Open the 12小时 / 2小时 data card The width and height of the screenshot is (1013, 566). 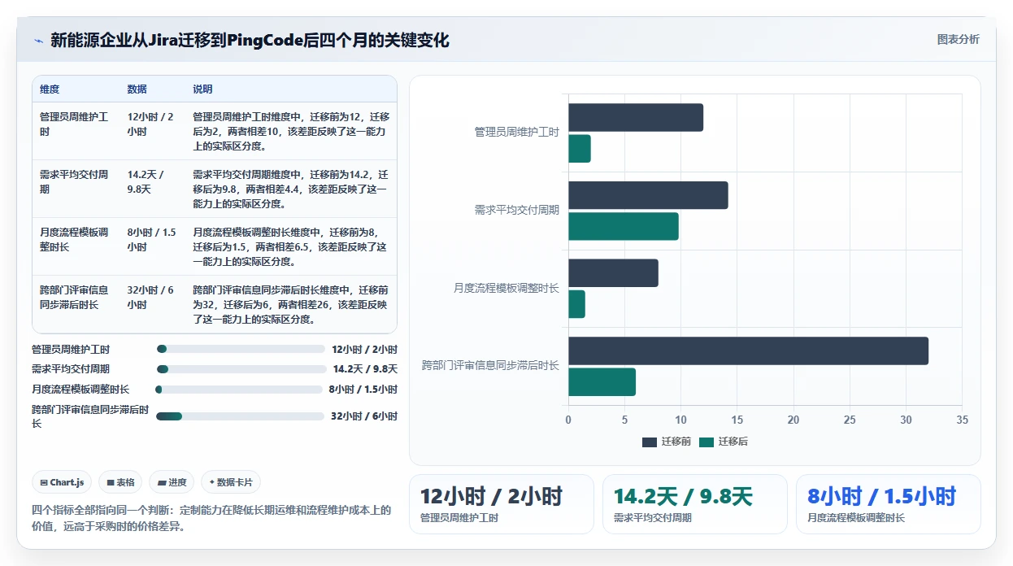[x=502, y=504]
